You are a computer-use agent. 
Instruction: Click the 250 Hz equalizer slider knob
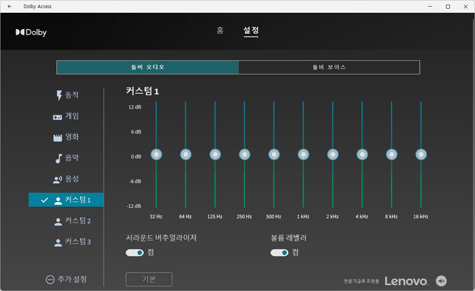coord(244,155)
